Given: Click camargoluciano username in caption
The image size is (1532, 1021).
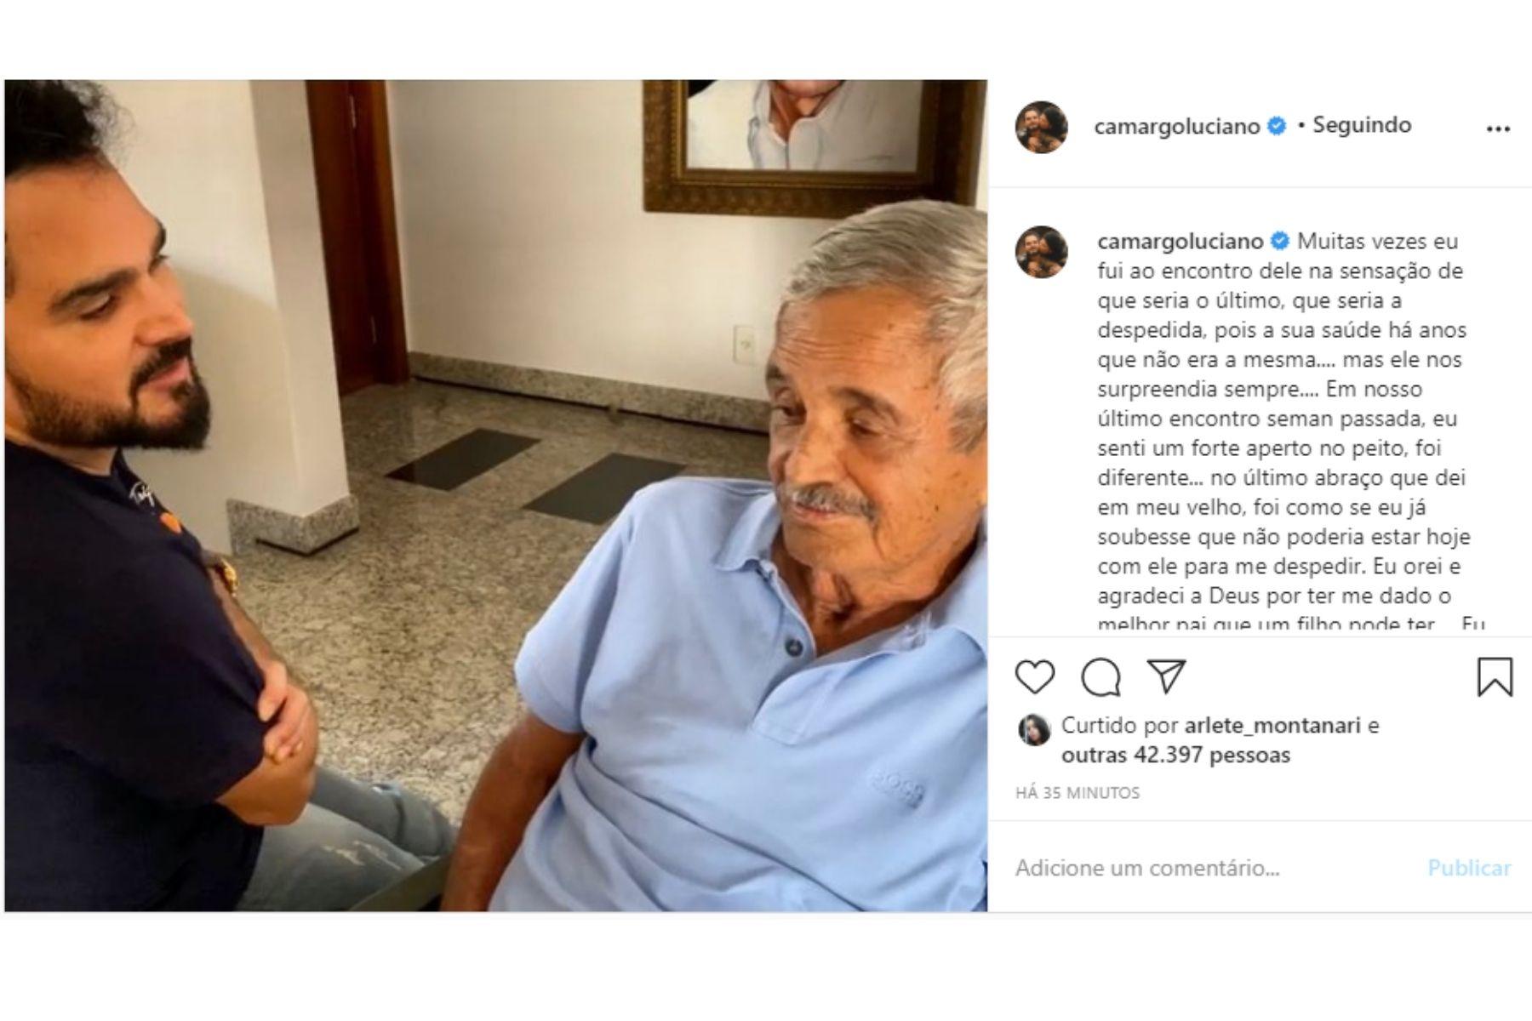Looking at the screenshot, I should coord(1180,242).
